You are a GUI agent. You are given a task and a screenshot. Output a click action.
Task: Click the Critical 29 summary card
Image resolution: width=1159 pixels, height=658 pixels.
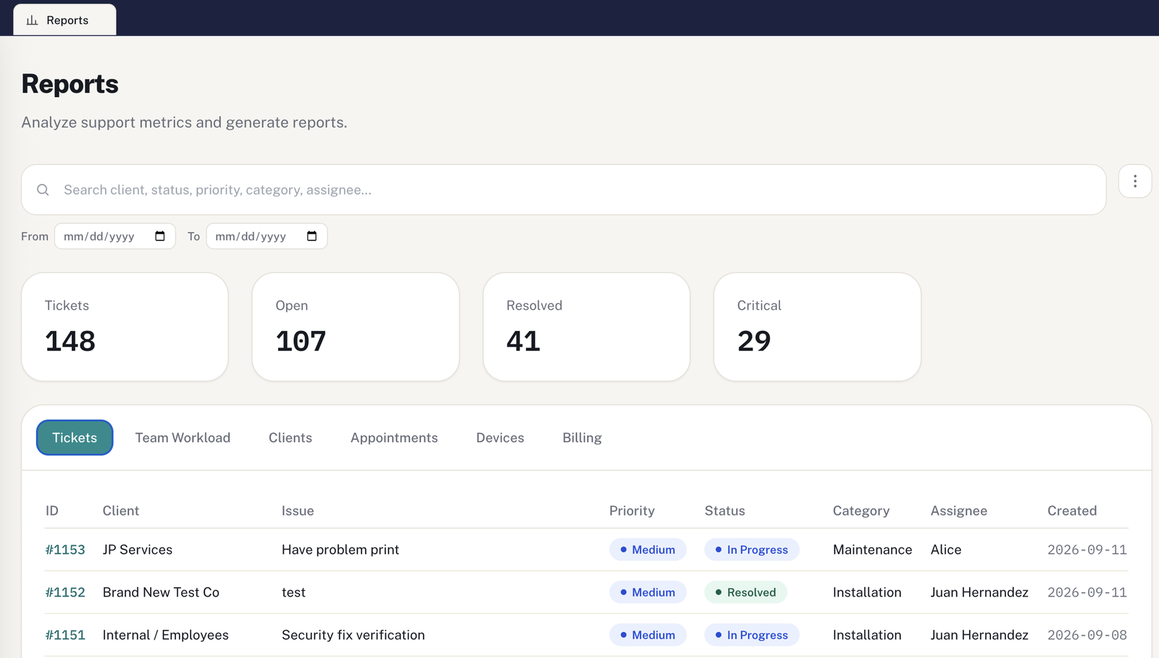click(x=817, y=326)
